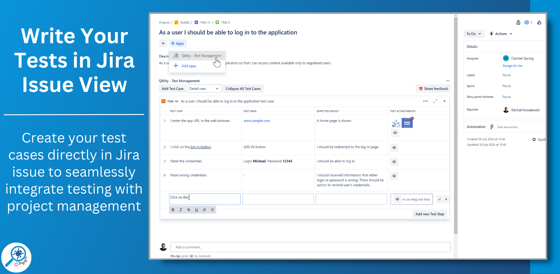Select QAlity - Test Management menu entry
The image size is (560, 274).
click(197, 56)
